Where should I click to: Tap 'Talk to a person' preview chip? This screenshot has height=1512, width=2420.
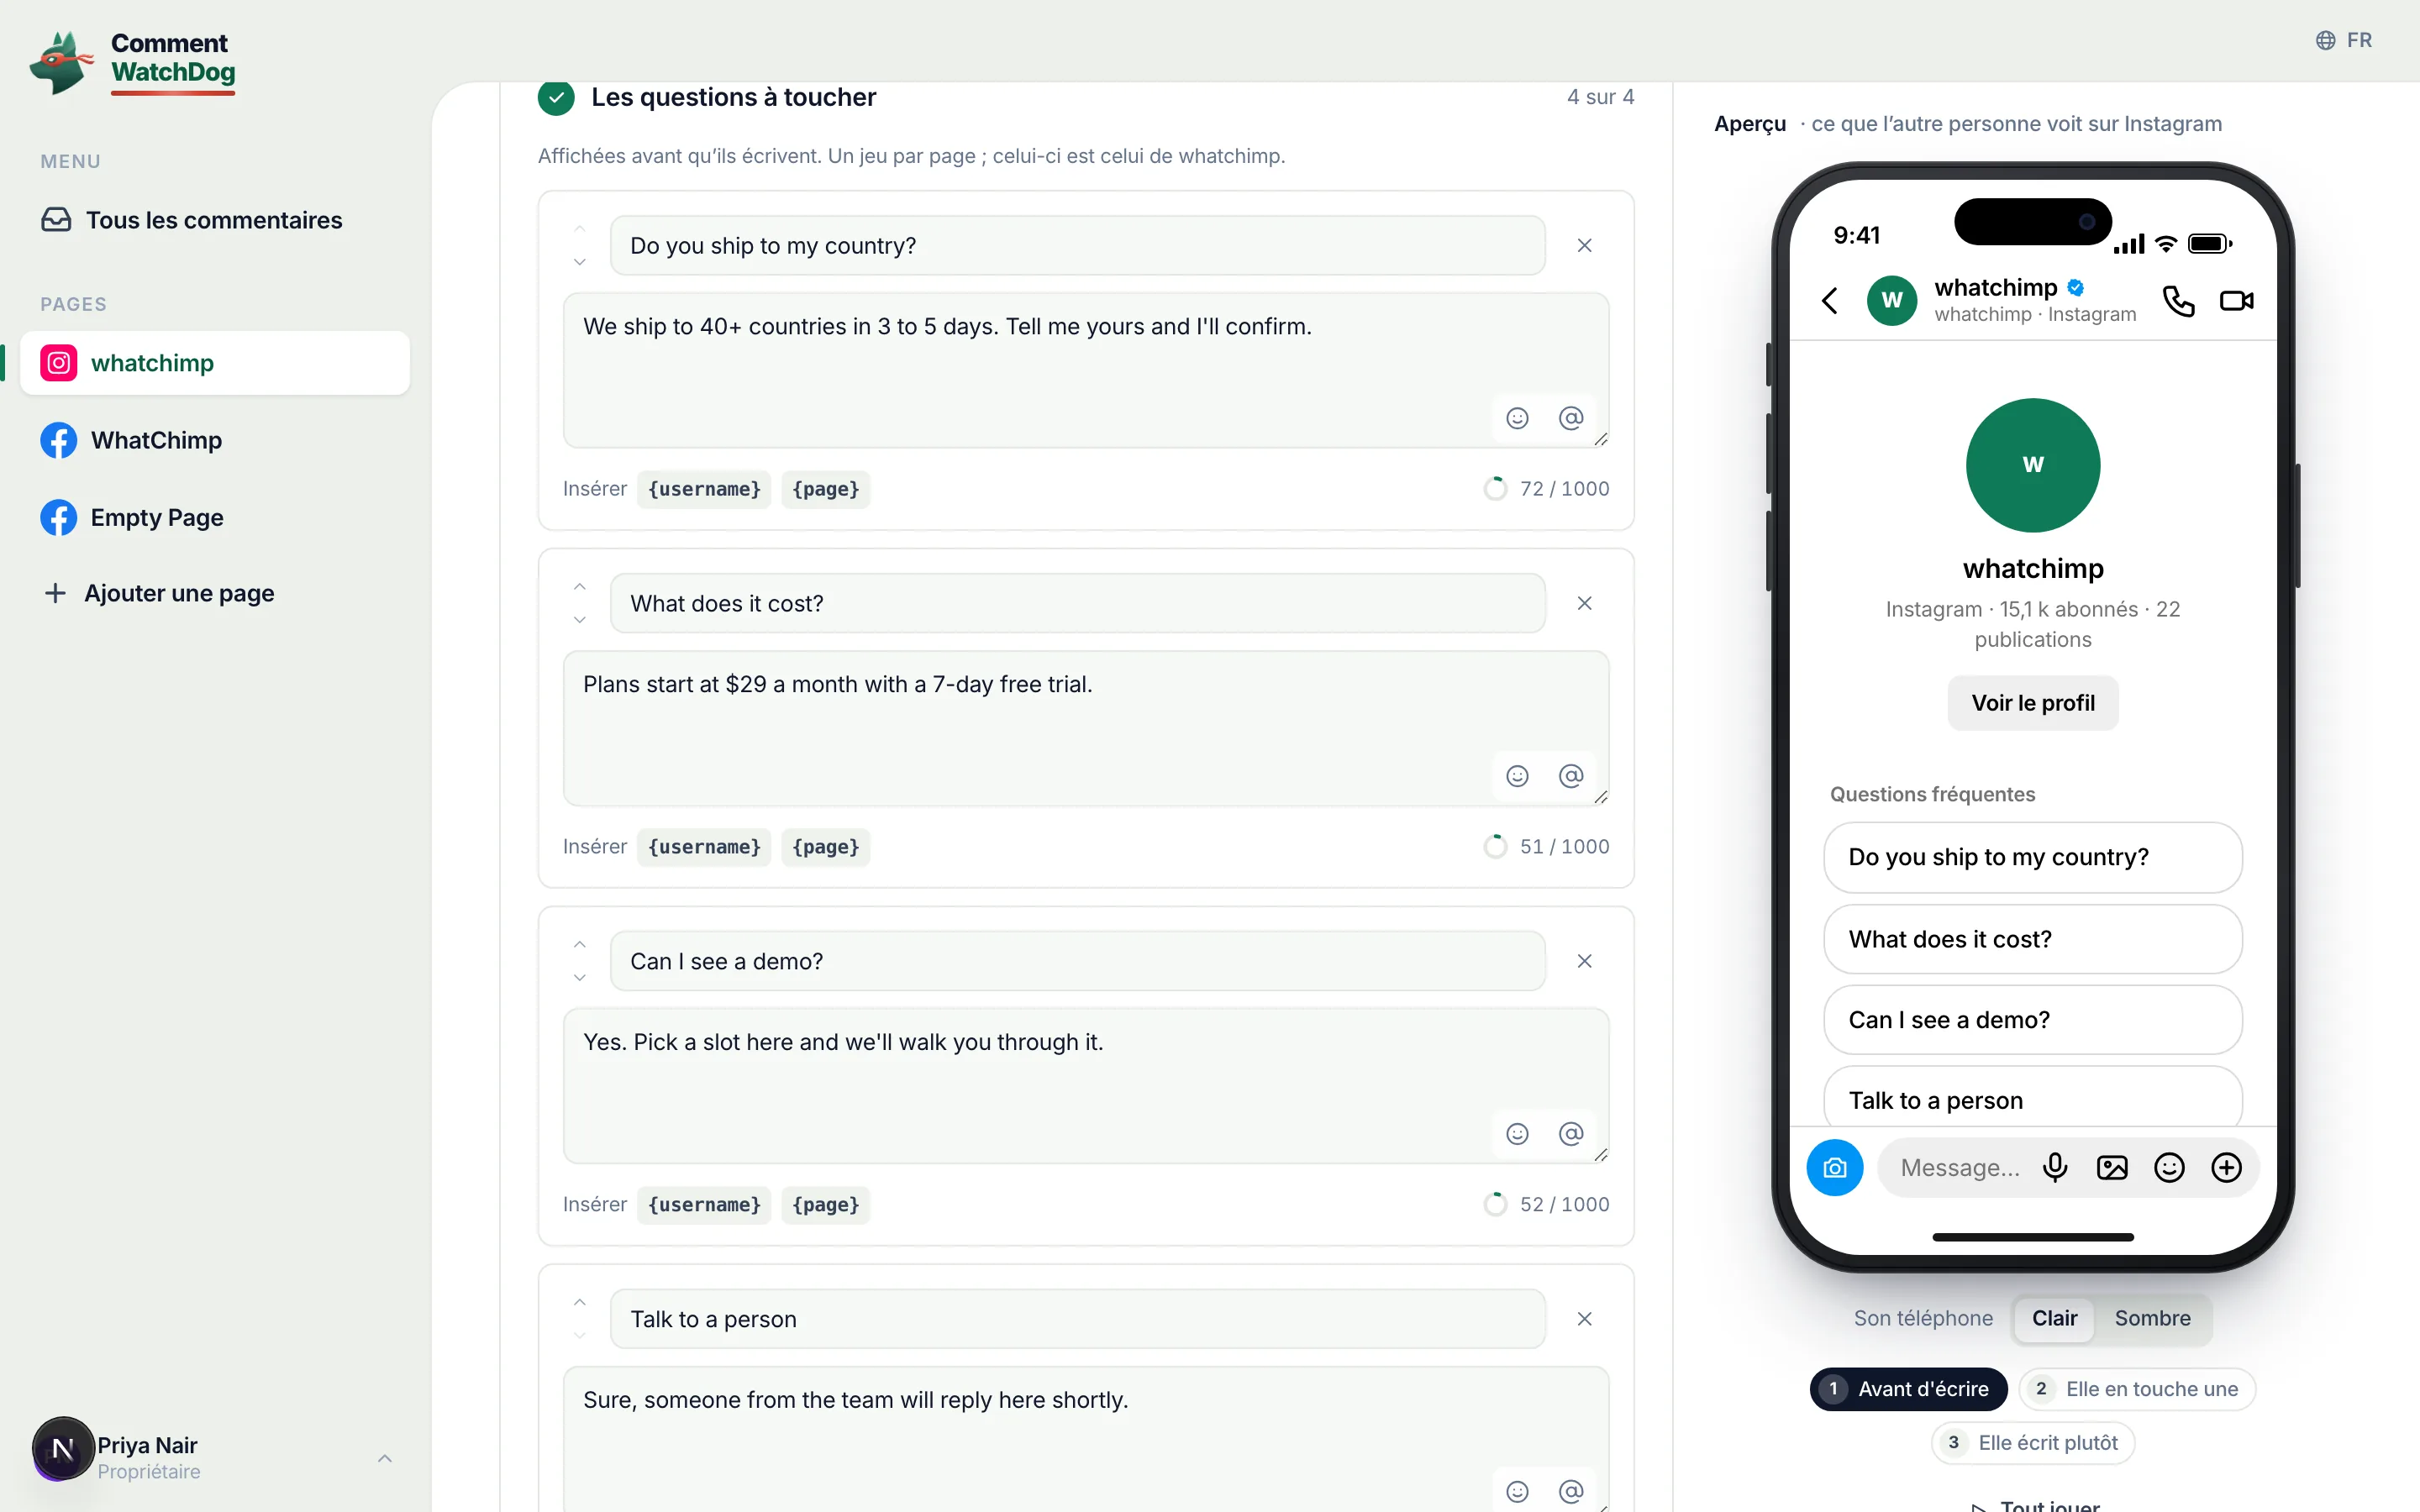point(2033,1098)
